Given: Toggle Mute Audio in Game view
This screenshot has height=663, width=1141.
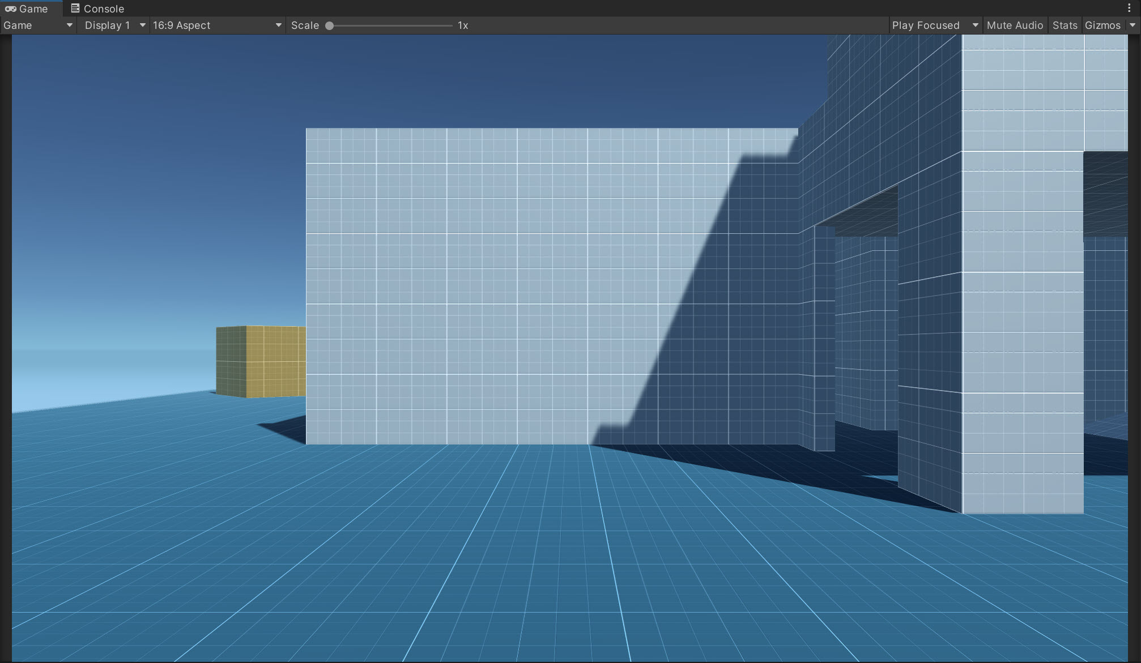Looking at the screenshot, I should 1014,25.
